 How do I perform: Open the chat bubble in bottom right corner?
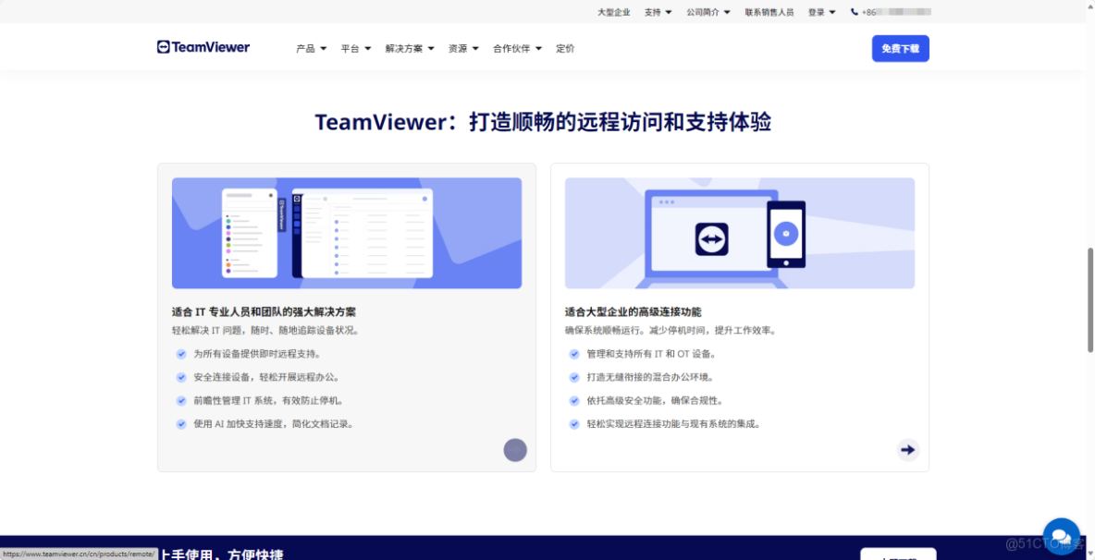(1061, 534)
